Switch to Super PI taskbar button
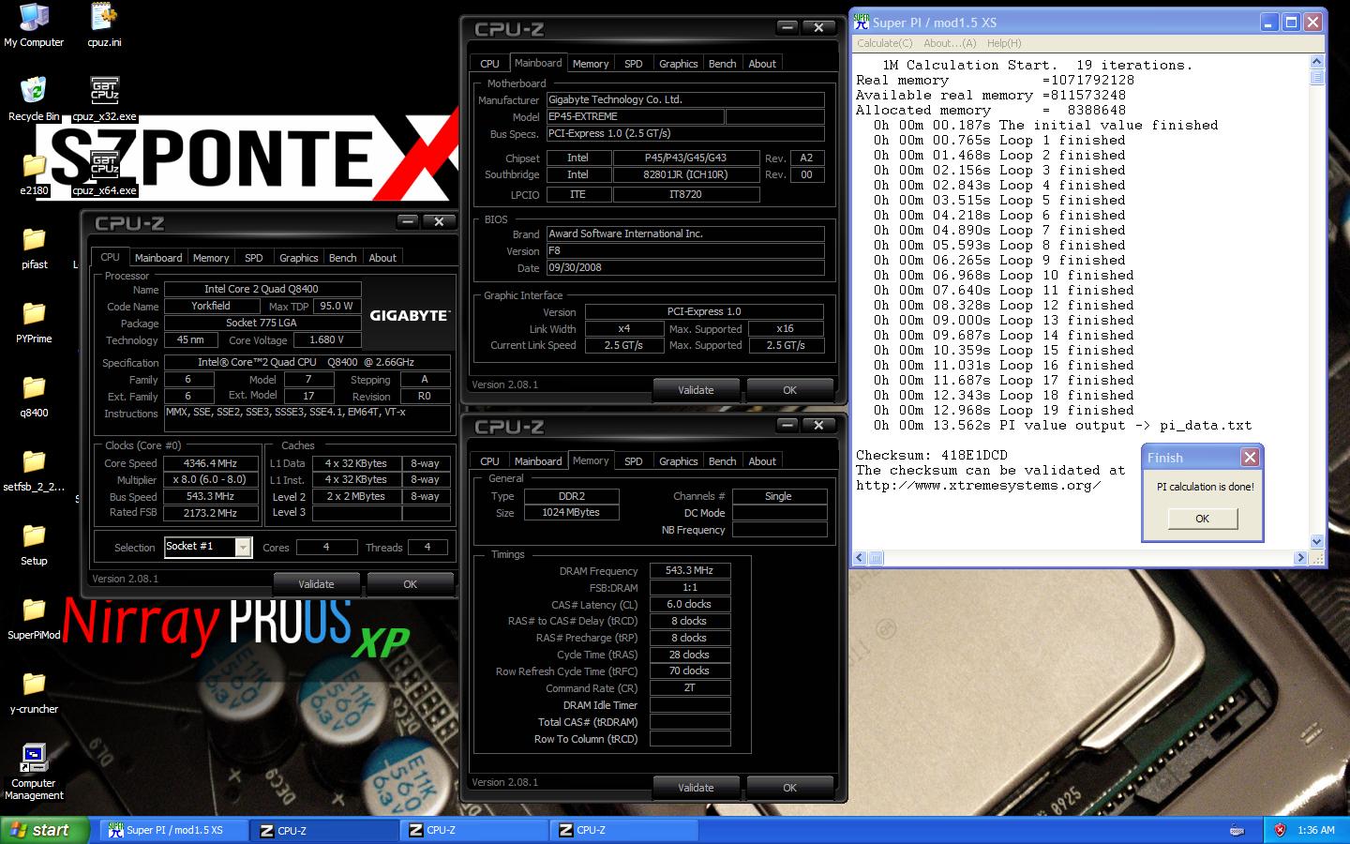Viewport: 1350px width, 844px height. point(173,830)
